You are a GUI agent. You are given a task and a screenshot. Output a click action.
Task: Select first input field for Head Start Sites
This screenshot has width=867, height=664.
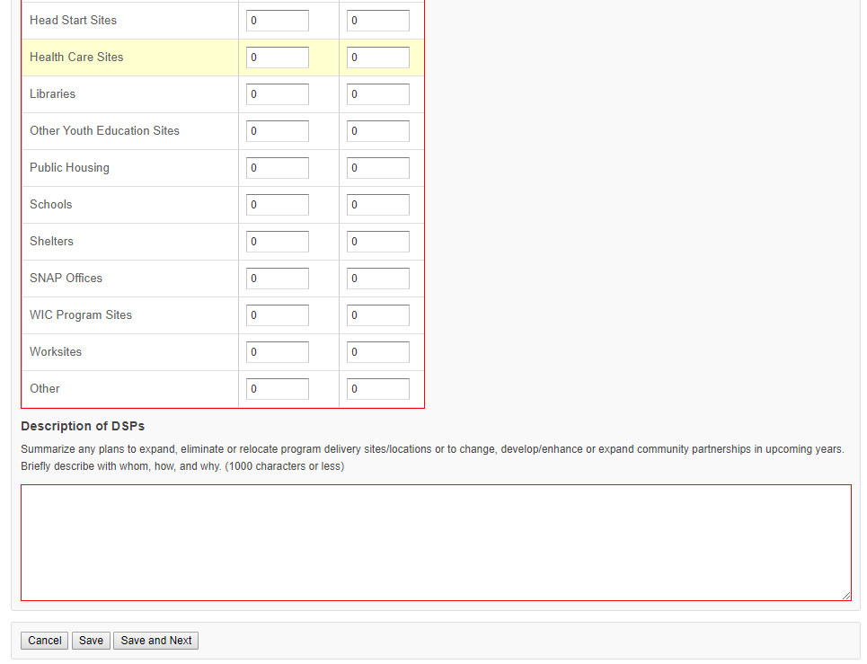(278, 21)
